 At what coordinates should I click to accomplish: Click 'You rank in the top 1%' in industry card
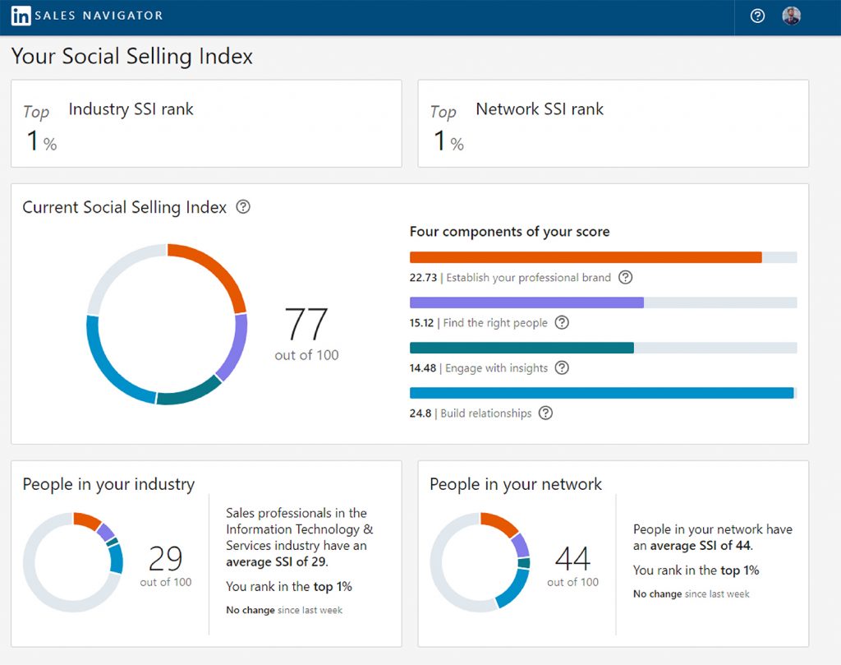point(289,587)
